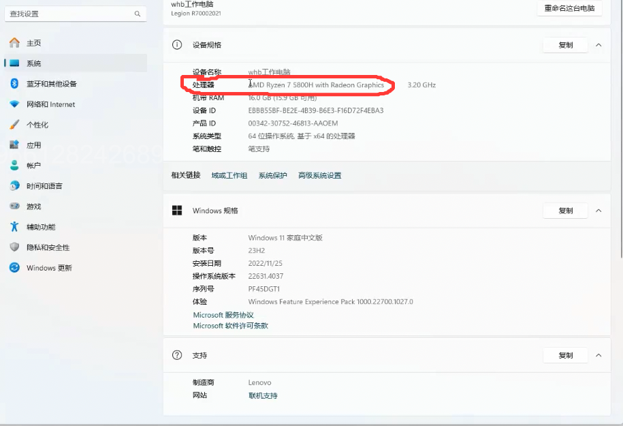The width and height of the screenshot is (623, 426).
Task: Click the info circle icon next to 设备规格
Action: tap(177, 44)
